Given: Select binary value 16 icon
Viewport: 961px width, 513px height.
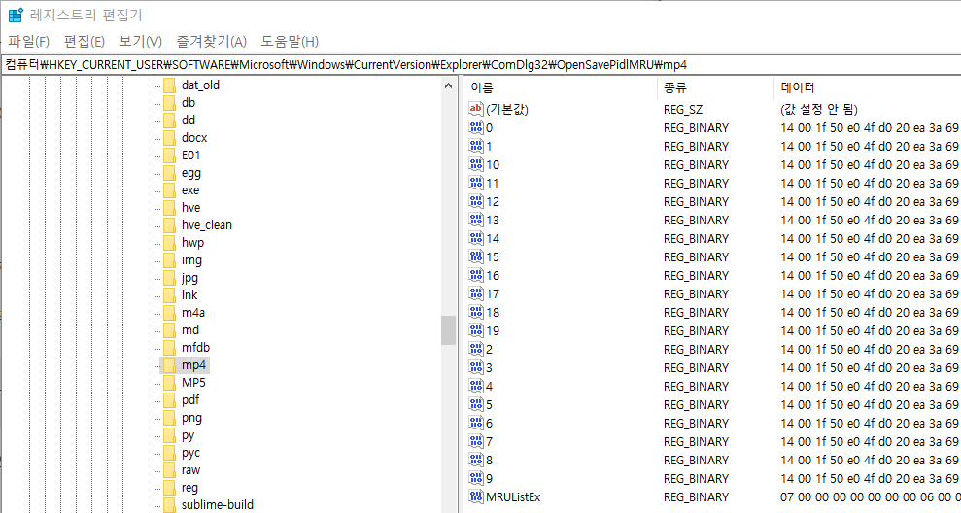Looking at the screenshot, I should [x=476, y=275].
